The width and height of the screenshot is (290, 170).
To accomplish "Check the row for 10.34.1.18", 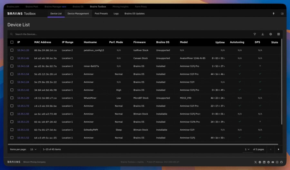I will click(x=12, y=66).
